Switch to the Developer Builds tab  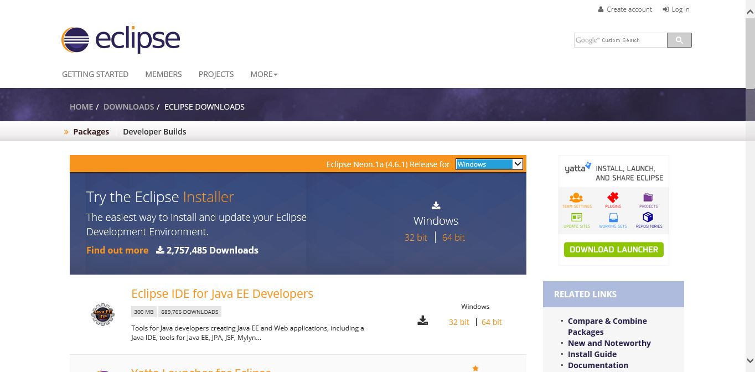point(154,131)
